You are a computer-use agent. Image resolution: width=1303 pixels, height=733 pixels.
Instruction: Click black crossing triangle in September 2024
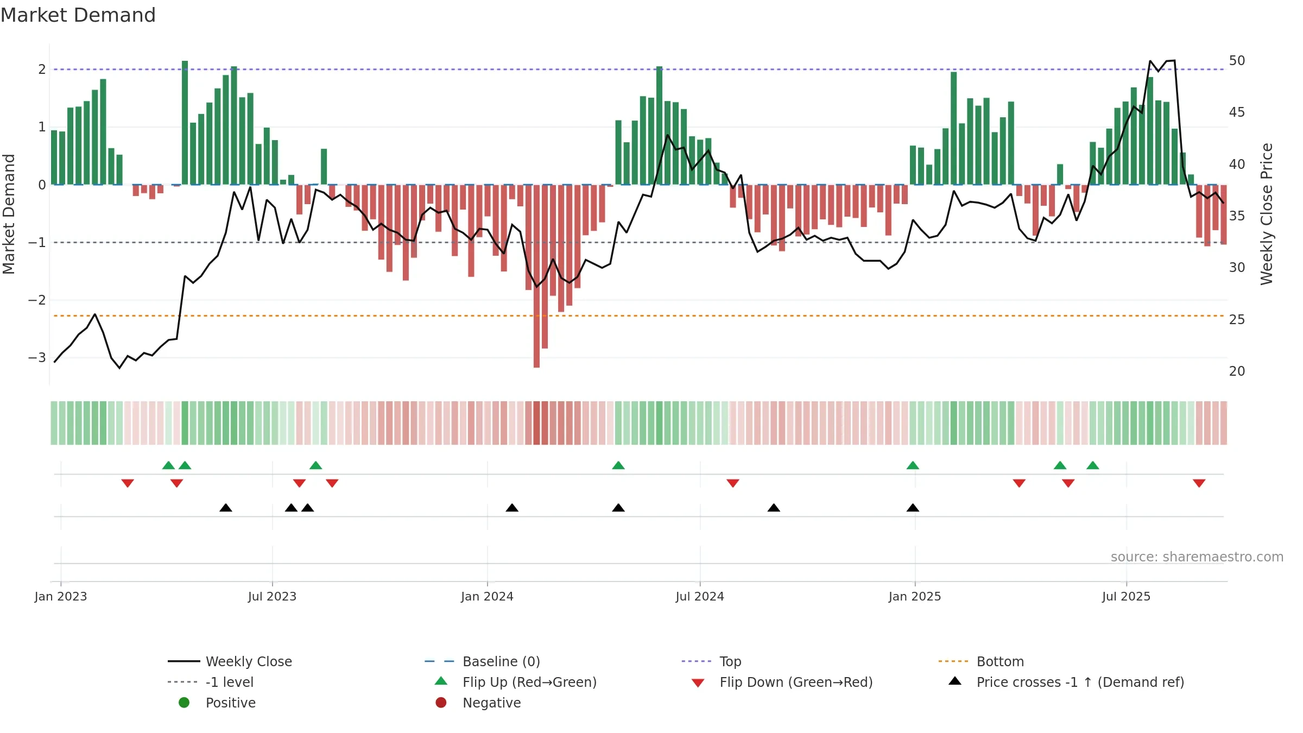pyautogui.click(x=774, y=508)
